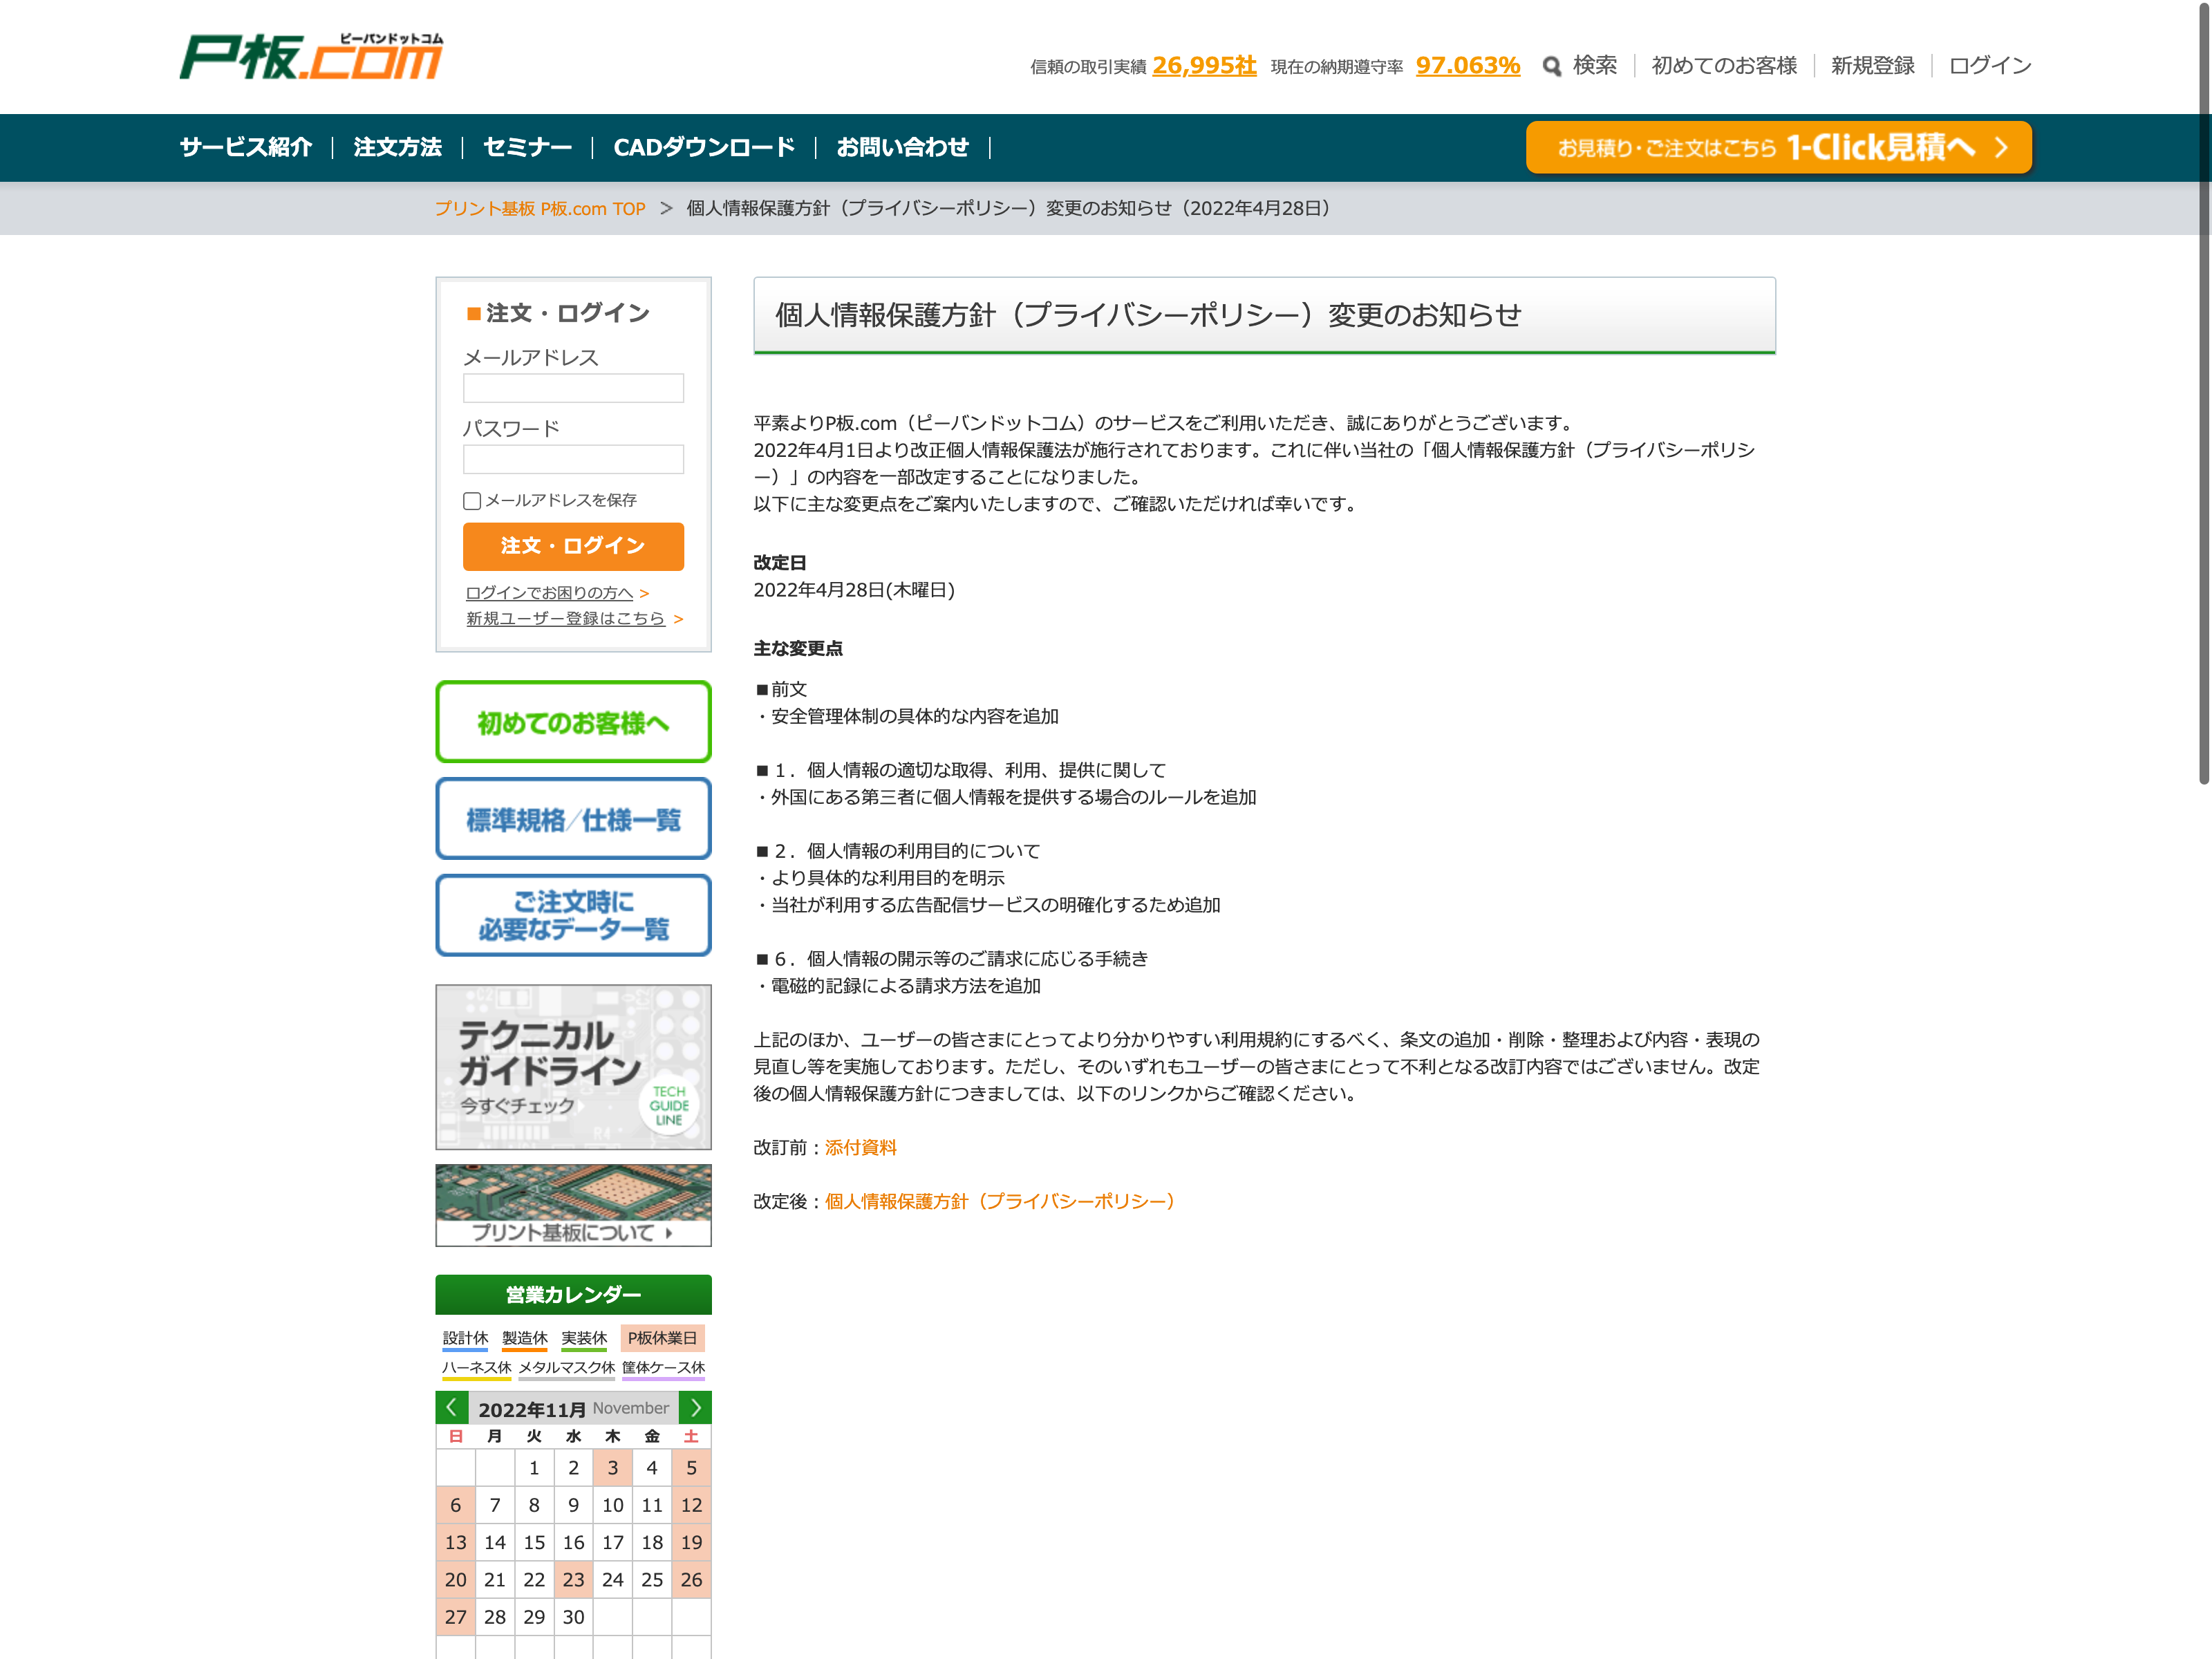Click the P板.com logo
This screenshot has width=2212, height=1659.
tap(311, 57)
